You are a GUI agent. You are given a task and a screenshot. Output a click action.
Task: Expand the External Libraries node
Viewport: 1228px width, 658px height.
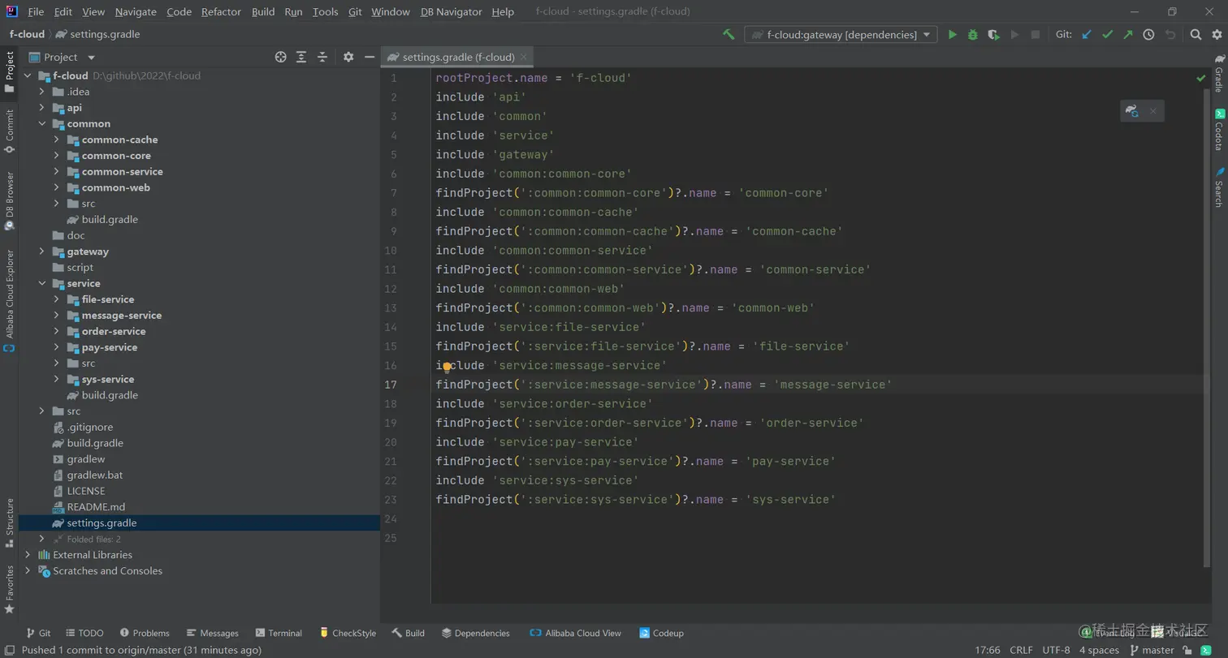point(28,555)
